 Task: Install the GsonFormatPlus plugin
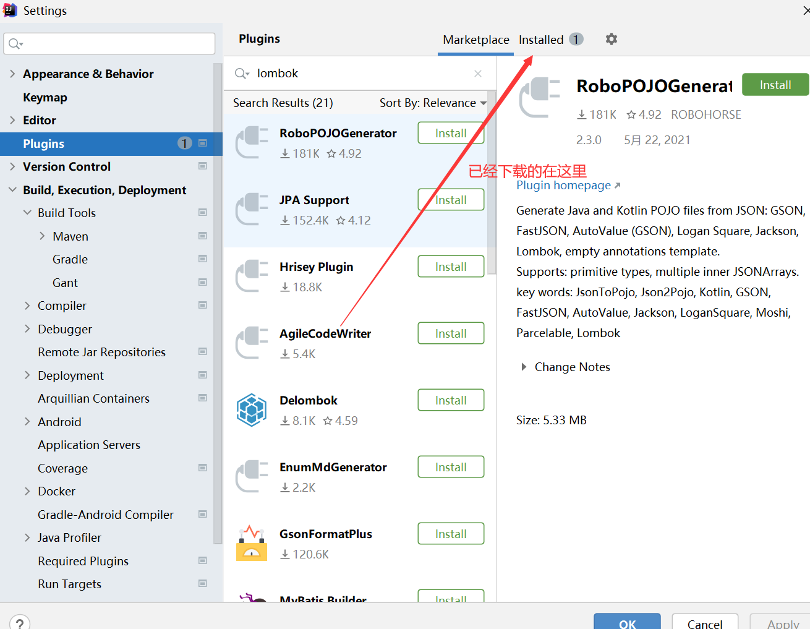tap(451, 534)
